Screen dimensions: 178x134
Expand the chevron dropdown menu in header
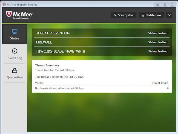point(169,15)
